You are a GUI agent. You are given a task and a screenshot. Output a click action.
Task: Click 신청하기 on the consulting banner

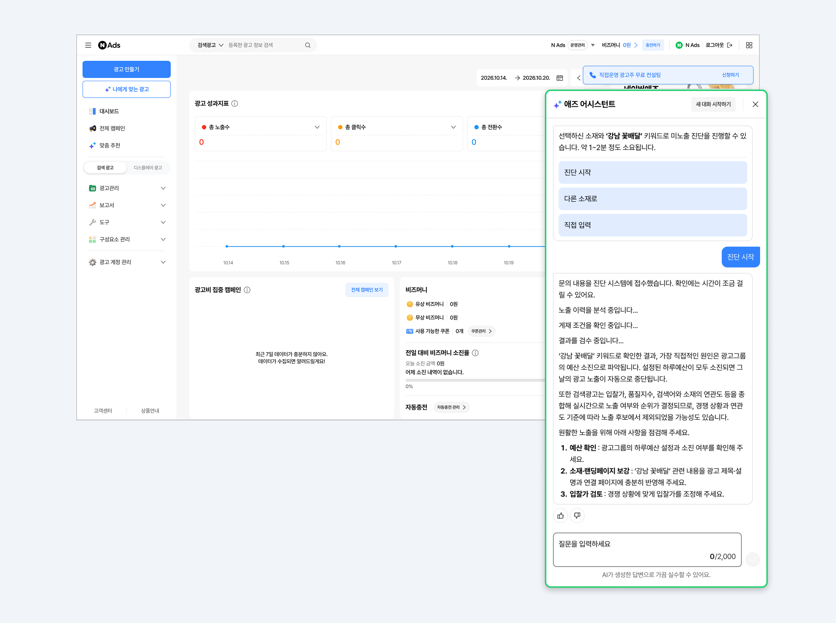click(x=730, y=75)
